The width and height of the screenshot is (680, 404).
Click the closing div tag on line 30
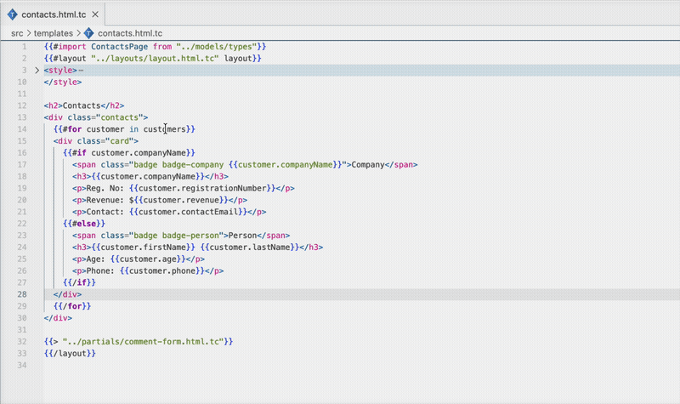(x=58, y=317)
